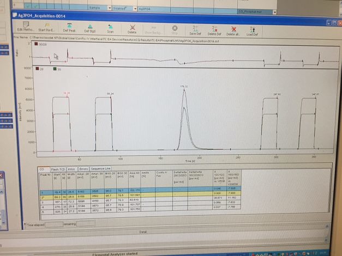Click the Detail bar button
Viewport: 342px width, 256px height.
coord(143,231)
